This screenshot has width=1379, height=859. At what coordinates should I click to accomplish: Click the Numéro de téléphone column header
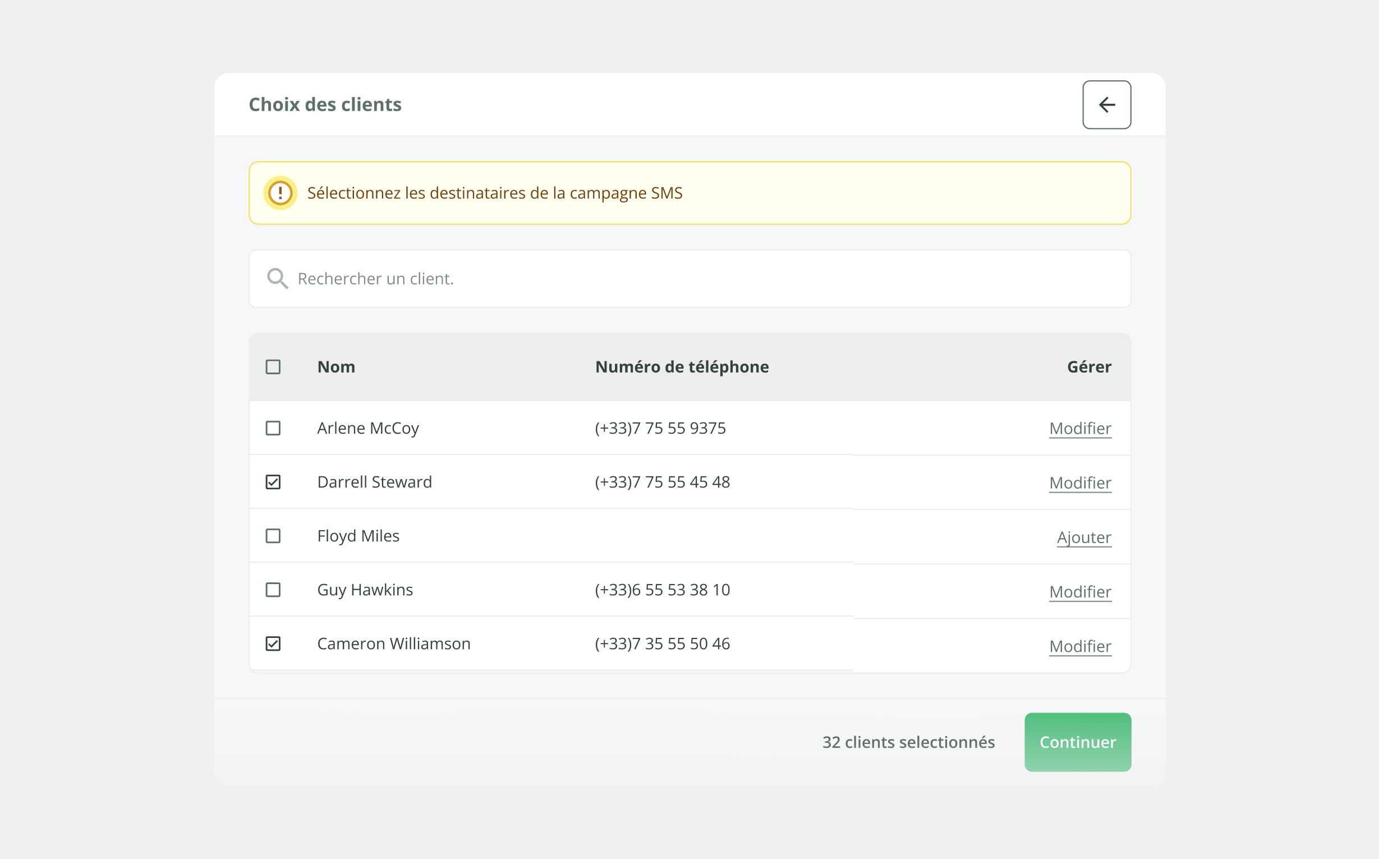click(x=682, y=367)
